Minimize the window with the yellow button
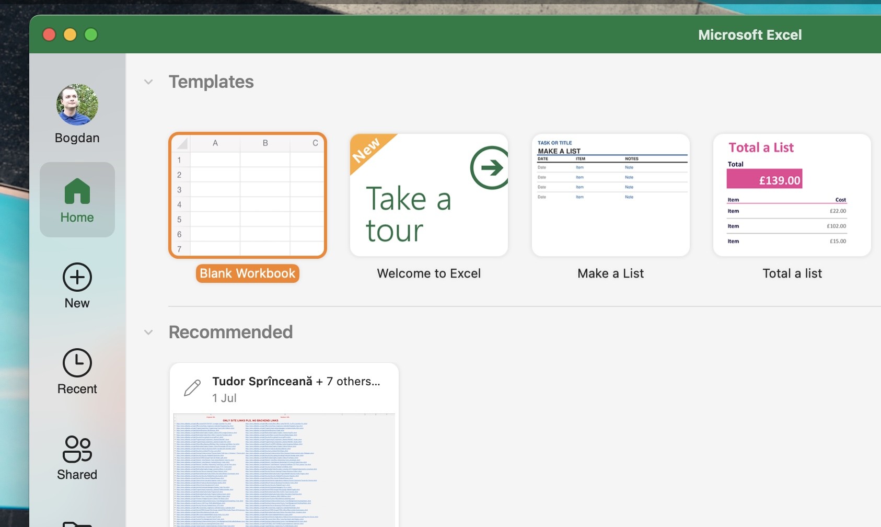 tap(70, 35)
